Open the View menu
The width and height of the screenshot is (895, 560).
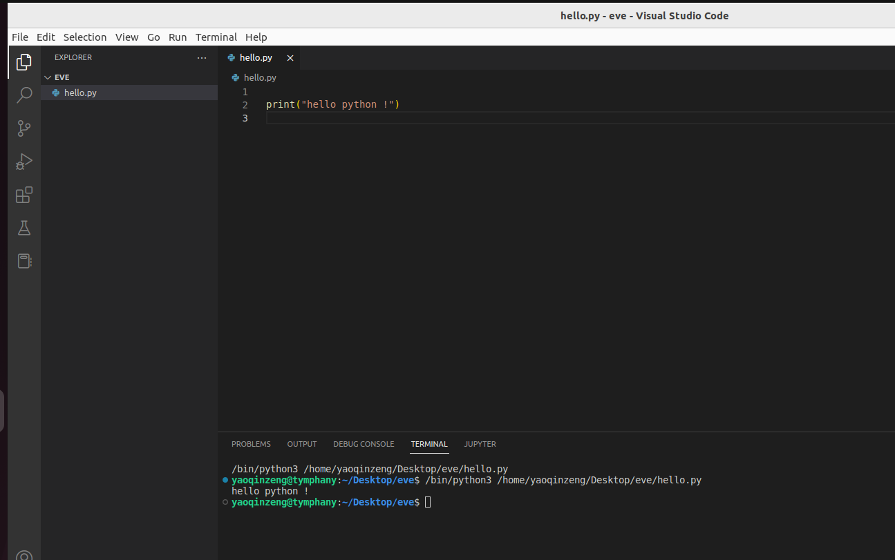pos(127,37)
